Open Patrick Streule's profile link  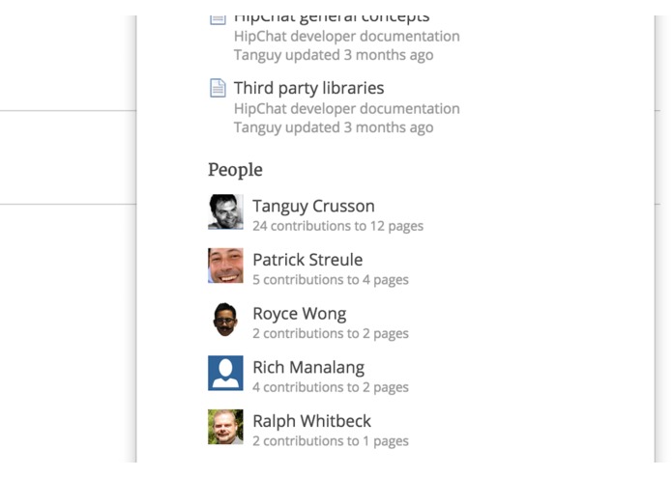pyautogui.click(x=307, y=260)
